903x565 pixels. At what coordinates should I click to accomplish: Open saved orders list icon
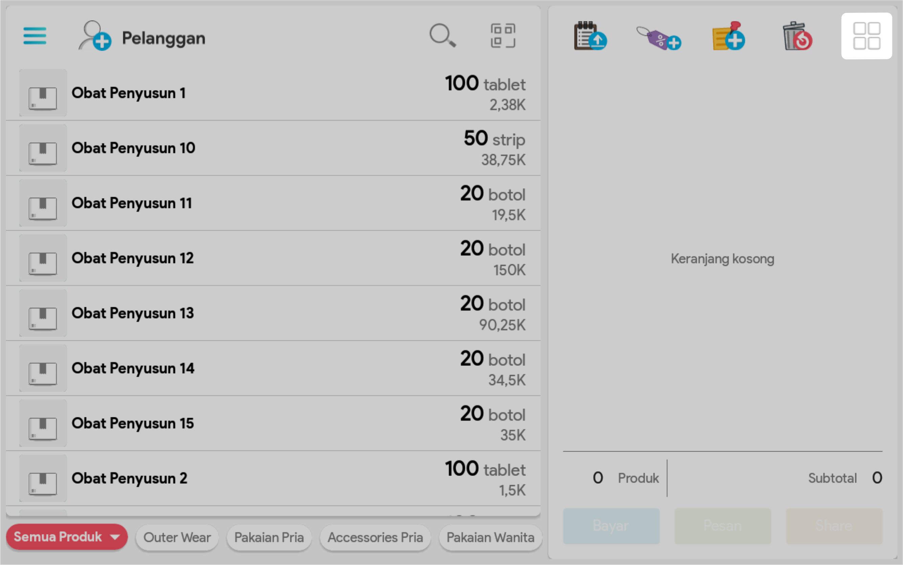click(x=590, y=36)
